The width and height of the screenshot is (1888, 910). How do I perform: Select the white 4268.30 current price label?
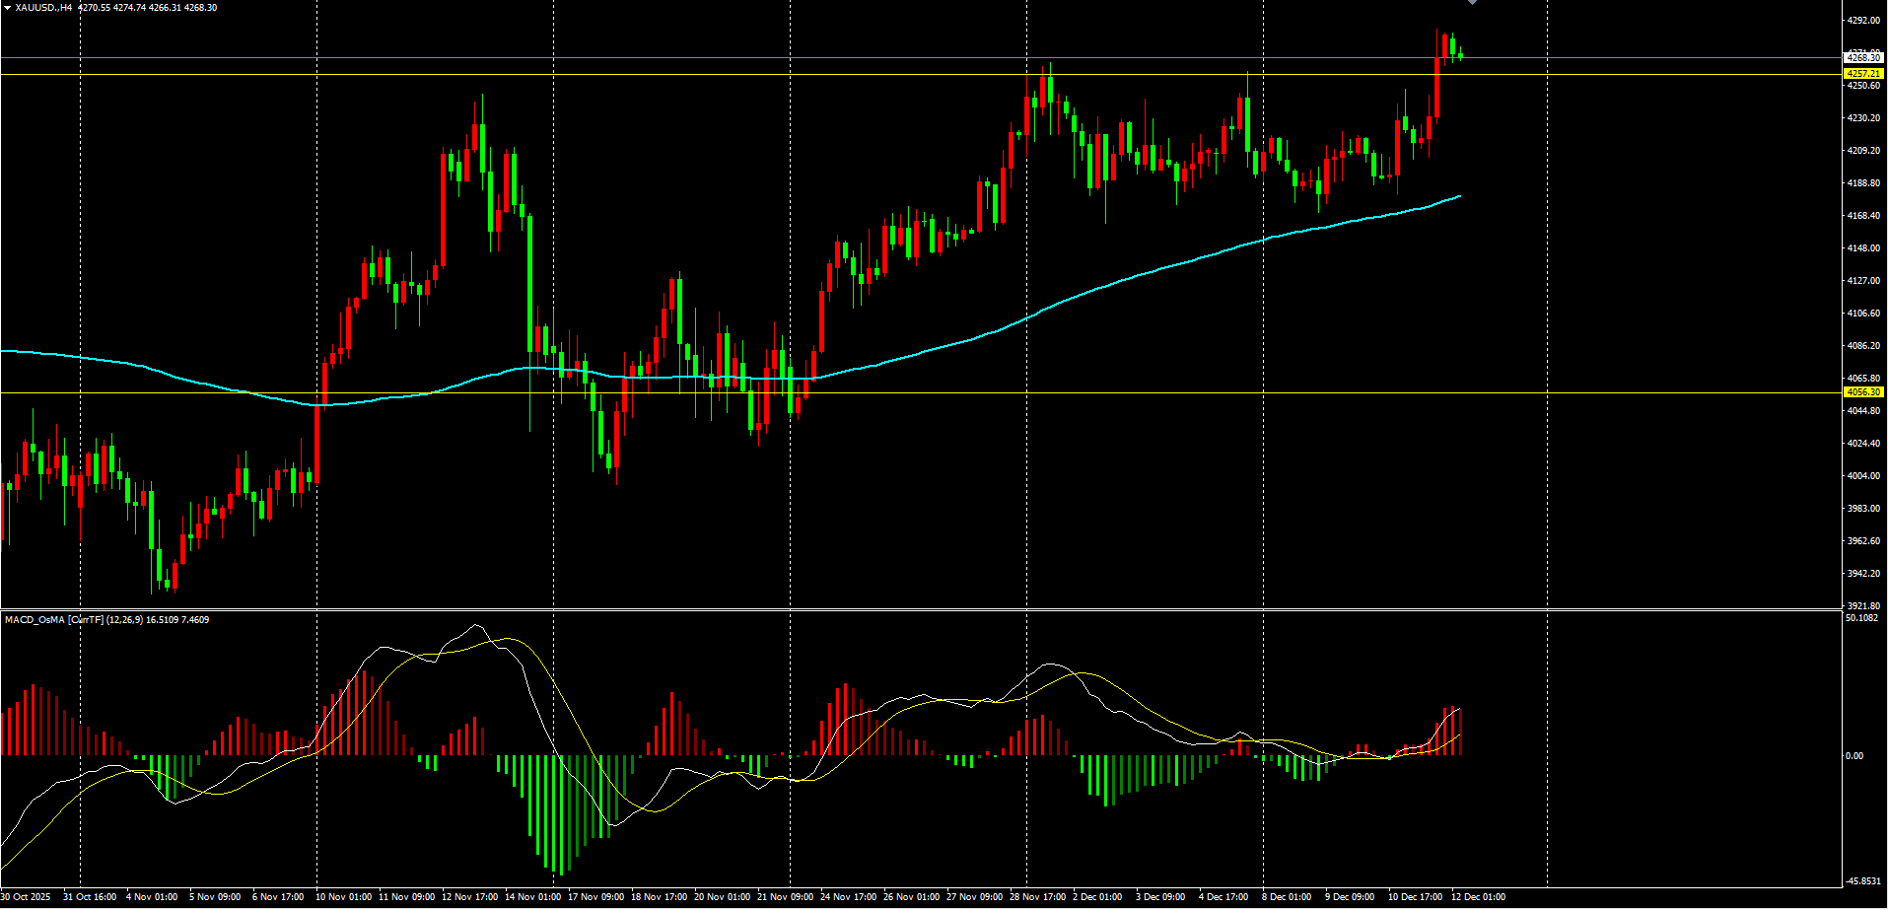pos(1863,58)
